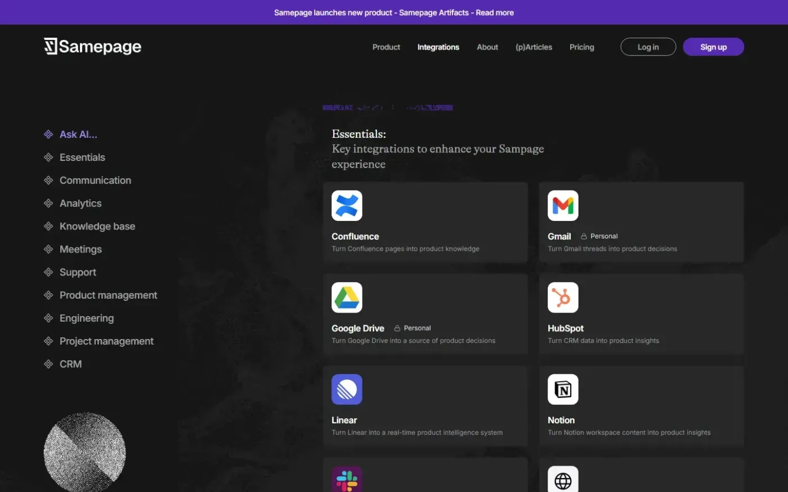Image resolution: width=788 pixels, height=492 pixels.
Task: Click the 'Essentials:' section heading
Action: (359, 134)
